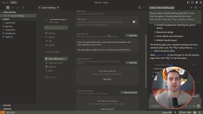203x114 pixels.
Task: Close Cursor Settings in Open Editors
Action: pyautogui.click(x=5, y=16)
